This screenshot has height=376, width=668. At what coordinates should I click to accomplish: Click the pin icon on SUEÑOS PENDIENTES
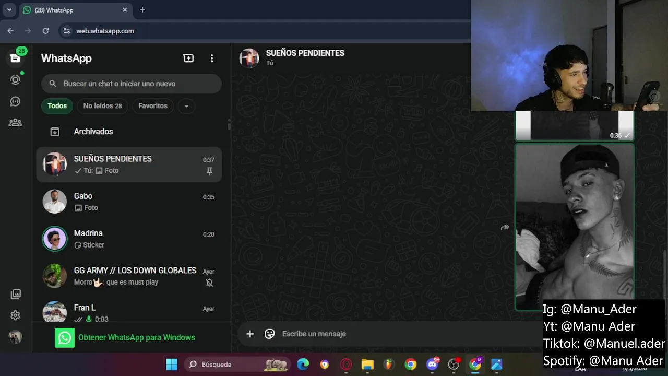(209, 171)
